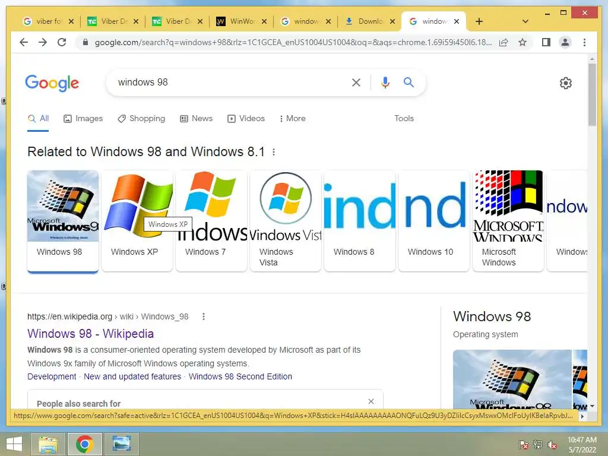Open the New and updated features sitelink
The height and width of the screenshot is (456, 608).
pyautogui.click(x=132, y=376)
